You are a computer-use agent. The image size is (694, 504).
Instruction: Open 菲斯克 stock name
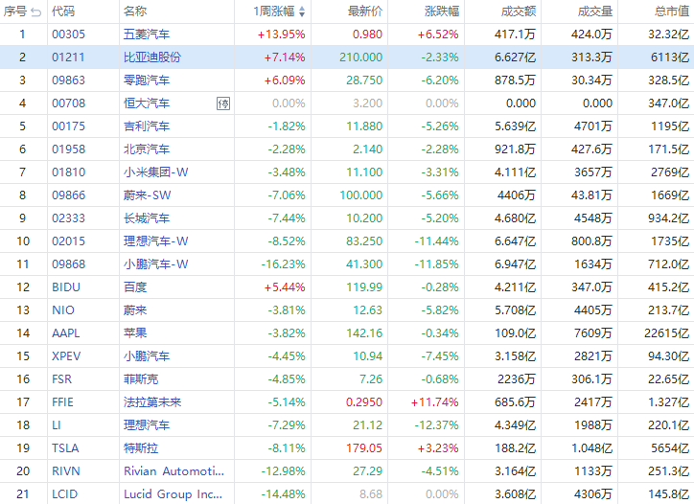click(x=141, y=379)
